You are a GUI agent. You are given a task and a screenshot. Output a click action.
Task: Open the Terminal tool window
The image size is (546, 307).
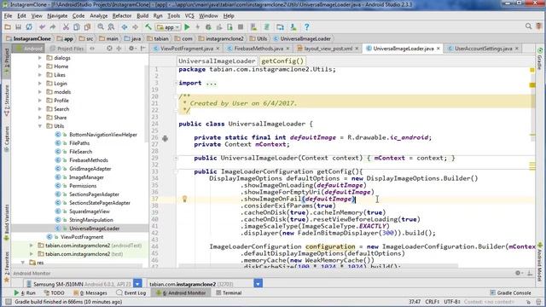point(229,293)
